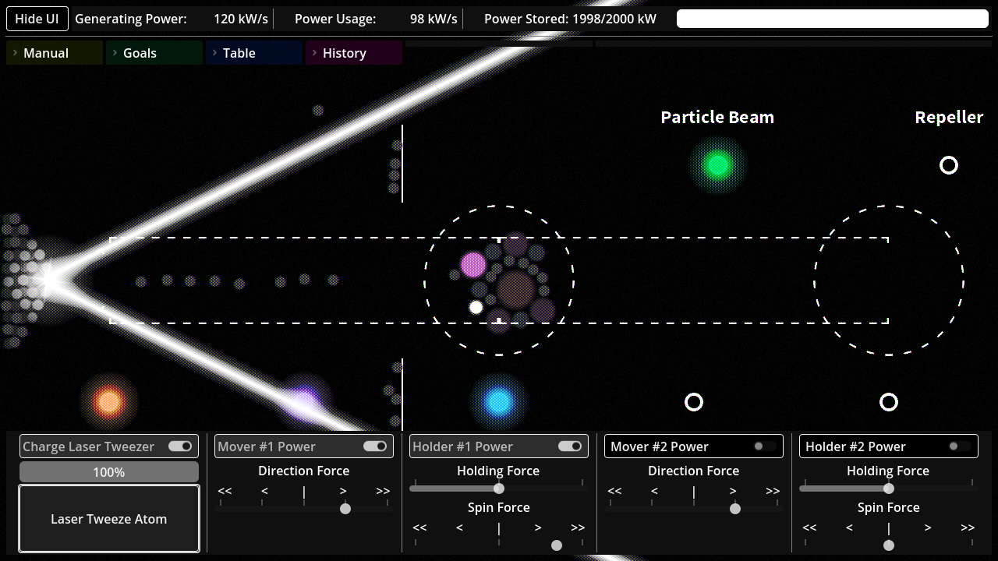Open the Table panel
This screenshot has height=561, width=998.
pos(254,53)
